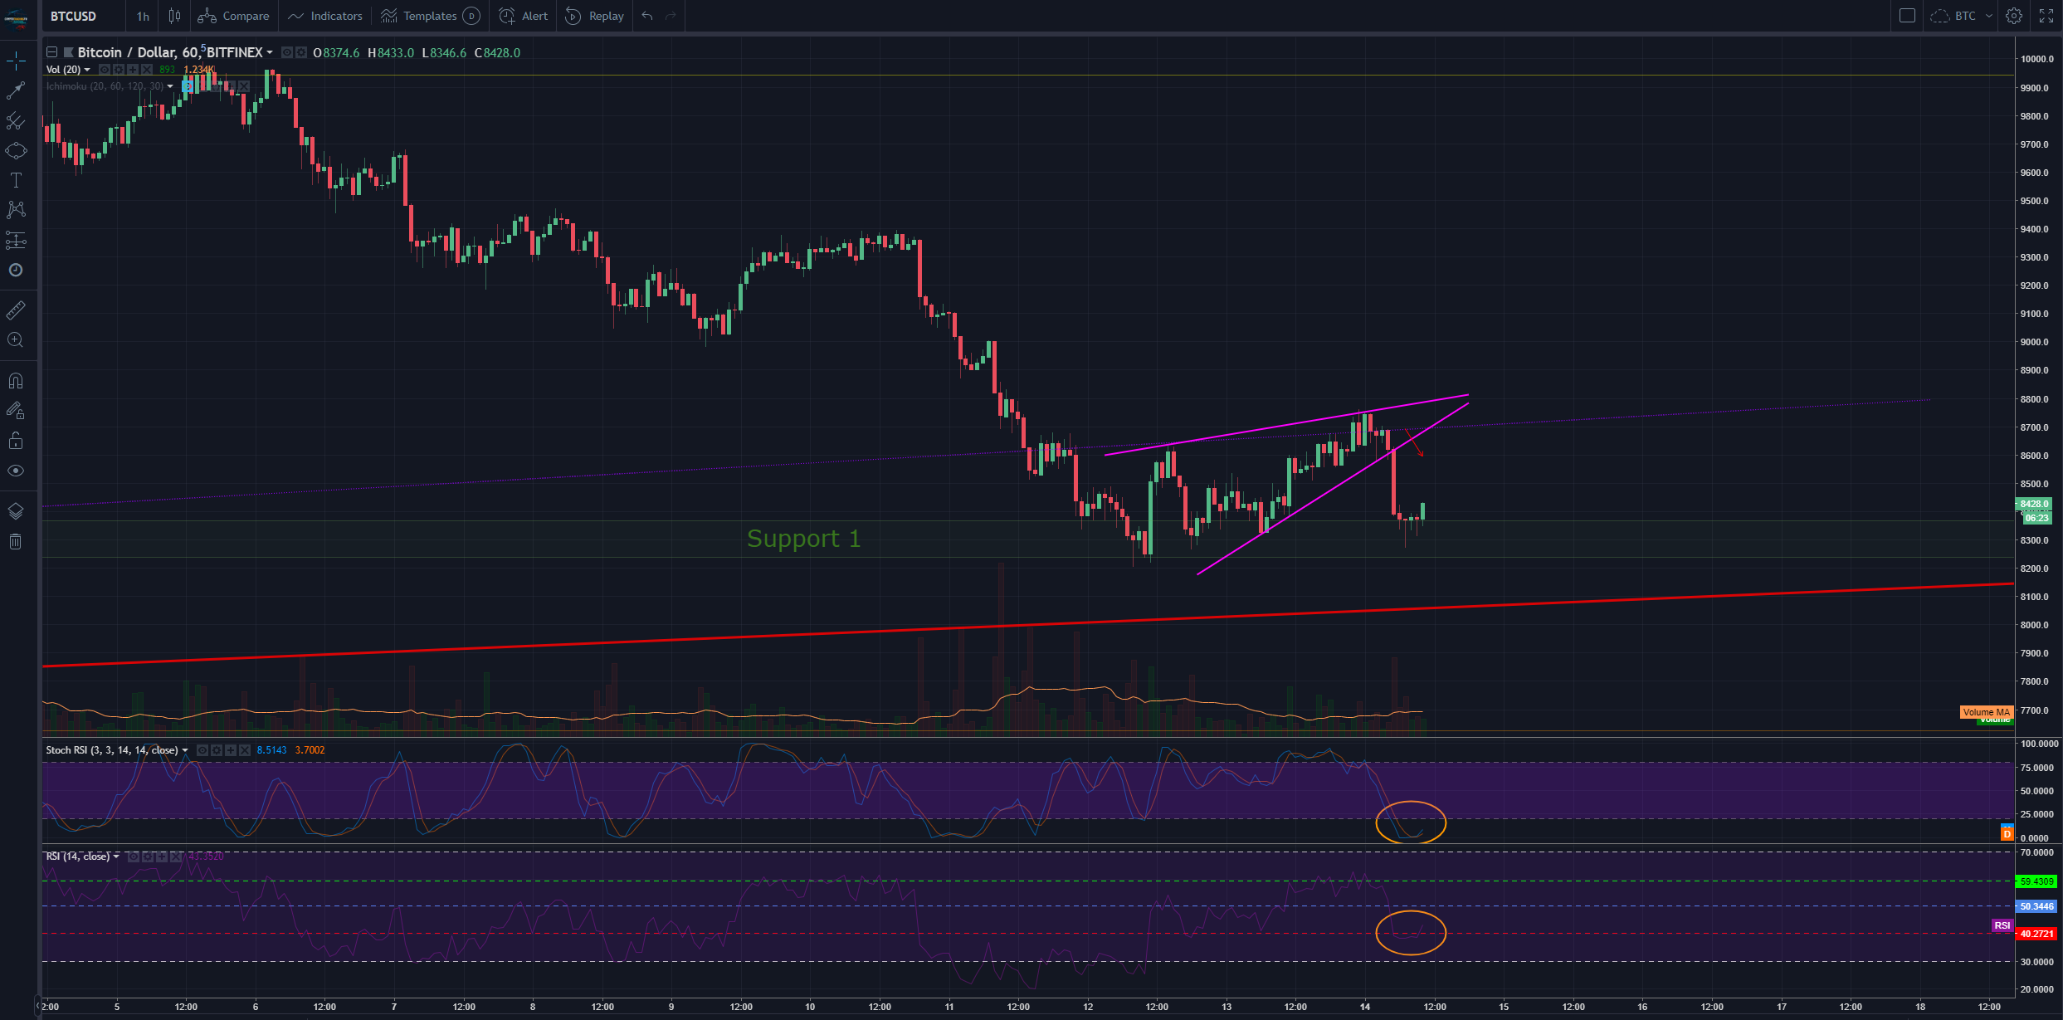2063x1020 pixels.
Task: Toggle lock all drawing tools
Action: (16, 441)
